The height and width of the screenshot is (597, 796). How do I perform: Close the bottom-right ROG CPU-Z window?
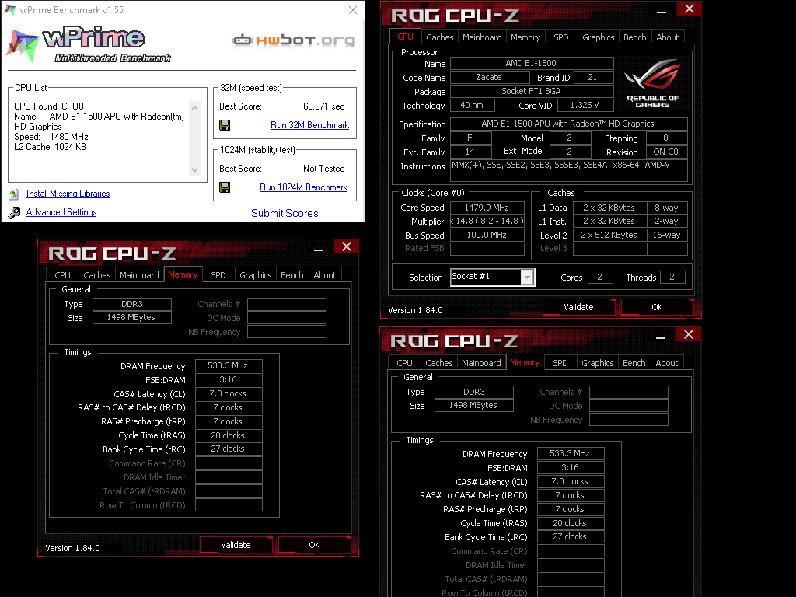tap(689, 334)
